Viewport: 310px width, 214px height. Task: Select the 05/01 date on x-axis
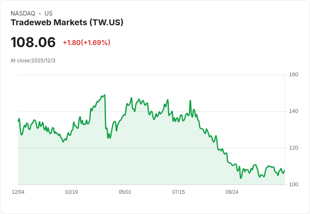(125, 192)
